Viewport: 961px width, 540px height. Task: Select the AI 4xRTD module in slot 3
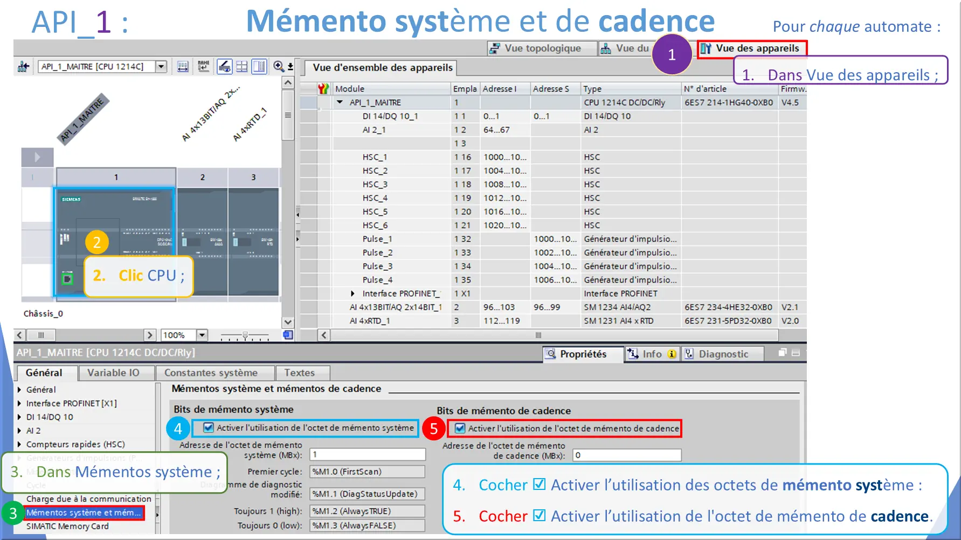point(253,241)
